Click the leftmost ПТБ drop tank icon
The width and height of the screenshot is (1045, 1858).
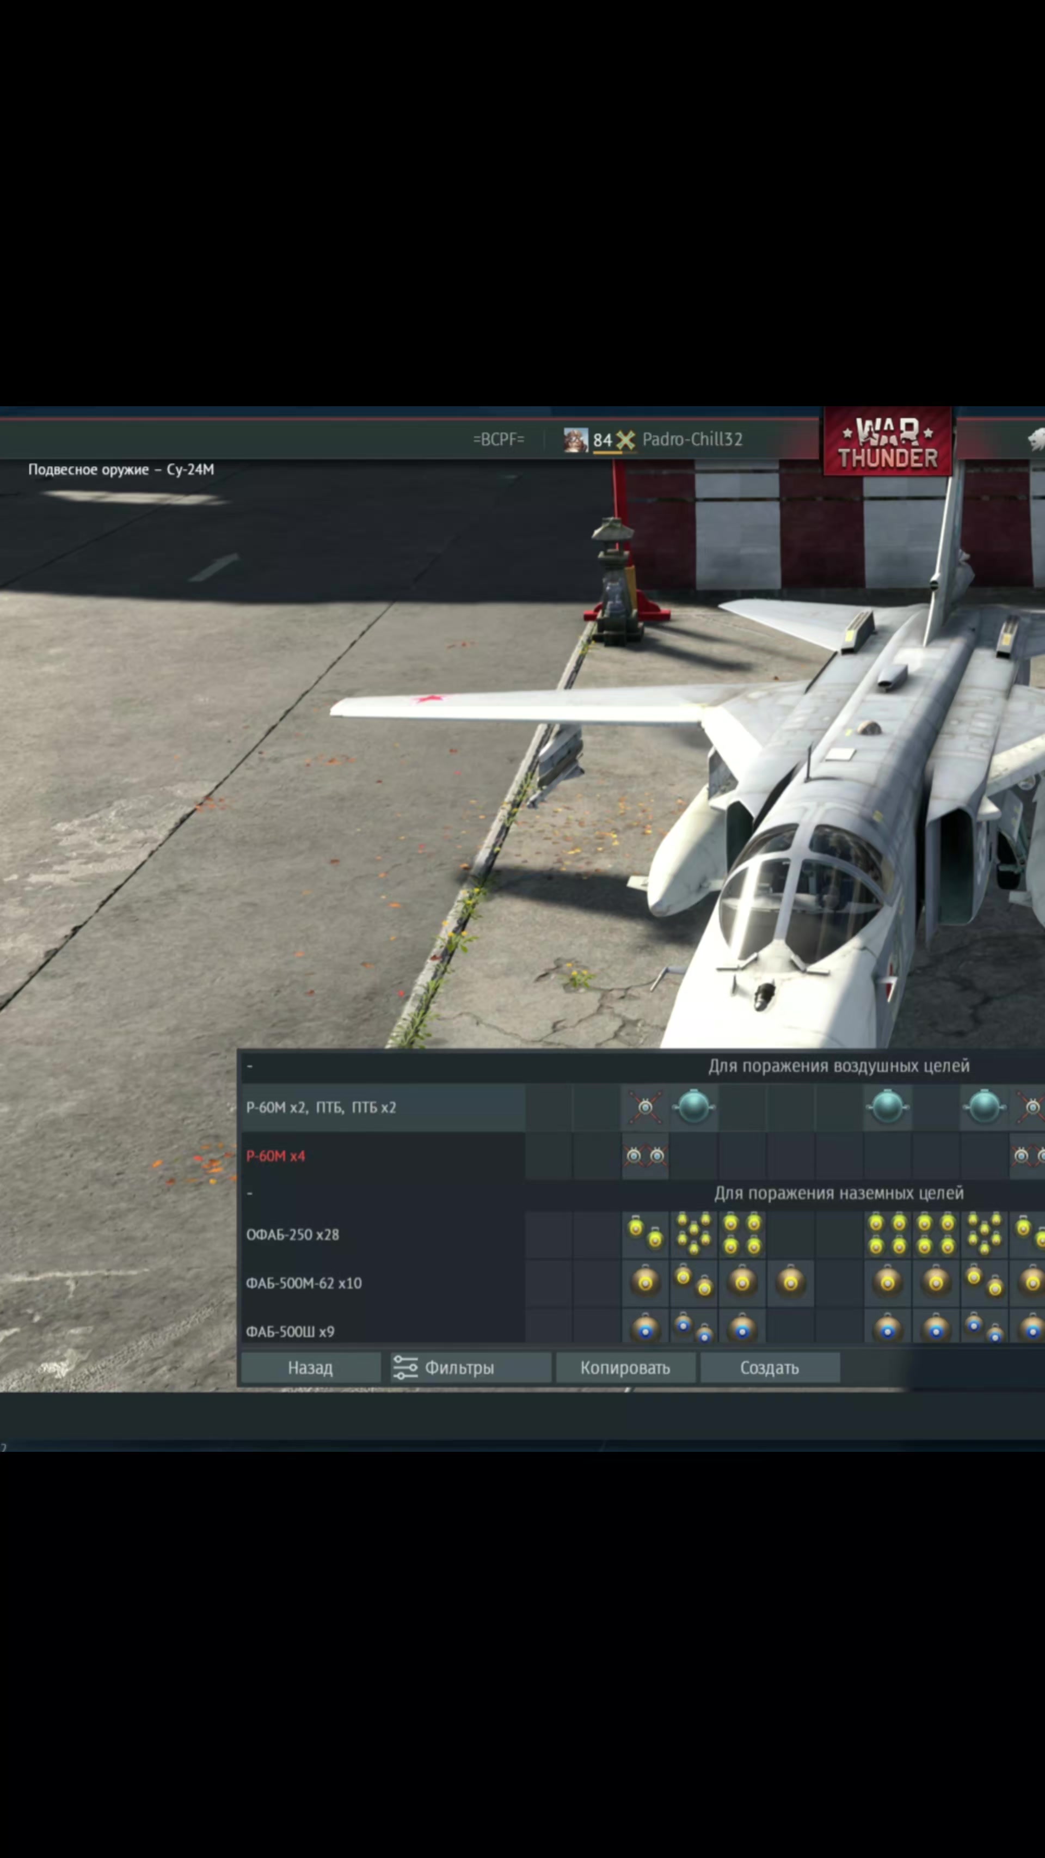tap(694, 1107)
